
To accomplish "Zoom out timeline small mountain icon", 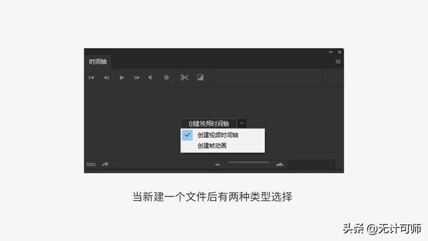I will tap(217, 165).
